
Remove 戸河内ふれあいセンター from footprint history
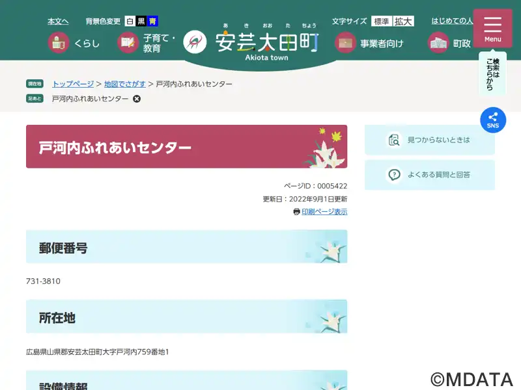(x=137, y=99)
